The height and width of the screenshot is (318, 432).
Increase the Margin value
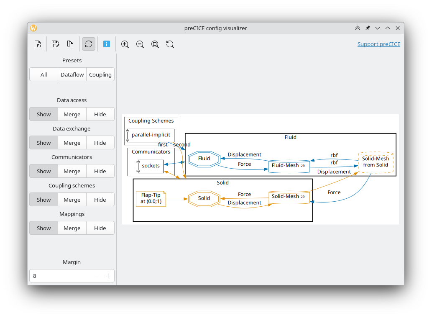coord(107,275)
